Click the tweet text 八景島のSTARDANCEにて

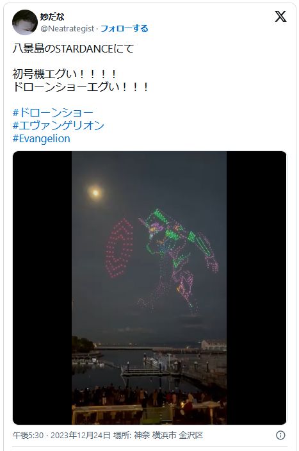pos(74,49)
